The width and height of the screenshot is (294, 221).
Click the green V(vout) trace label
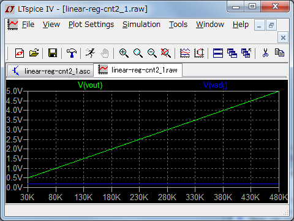[x=90, y=85]
